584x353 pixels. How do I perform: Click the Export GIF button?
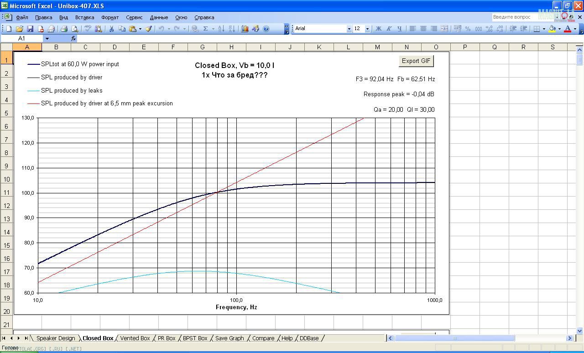416,61
